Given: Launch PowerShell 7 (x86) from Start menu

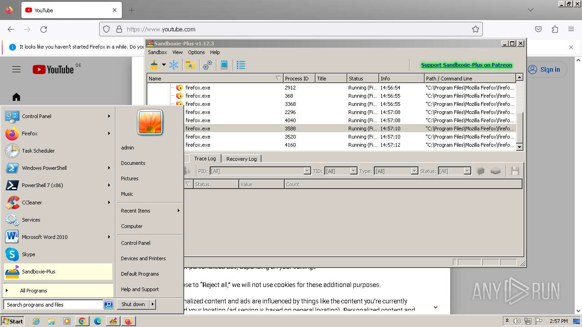Looking at the screenshot, I should (58, 185).
